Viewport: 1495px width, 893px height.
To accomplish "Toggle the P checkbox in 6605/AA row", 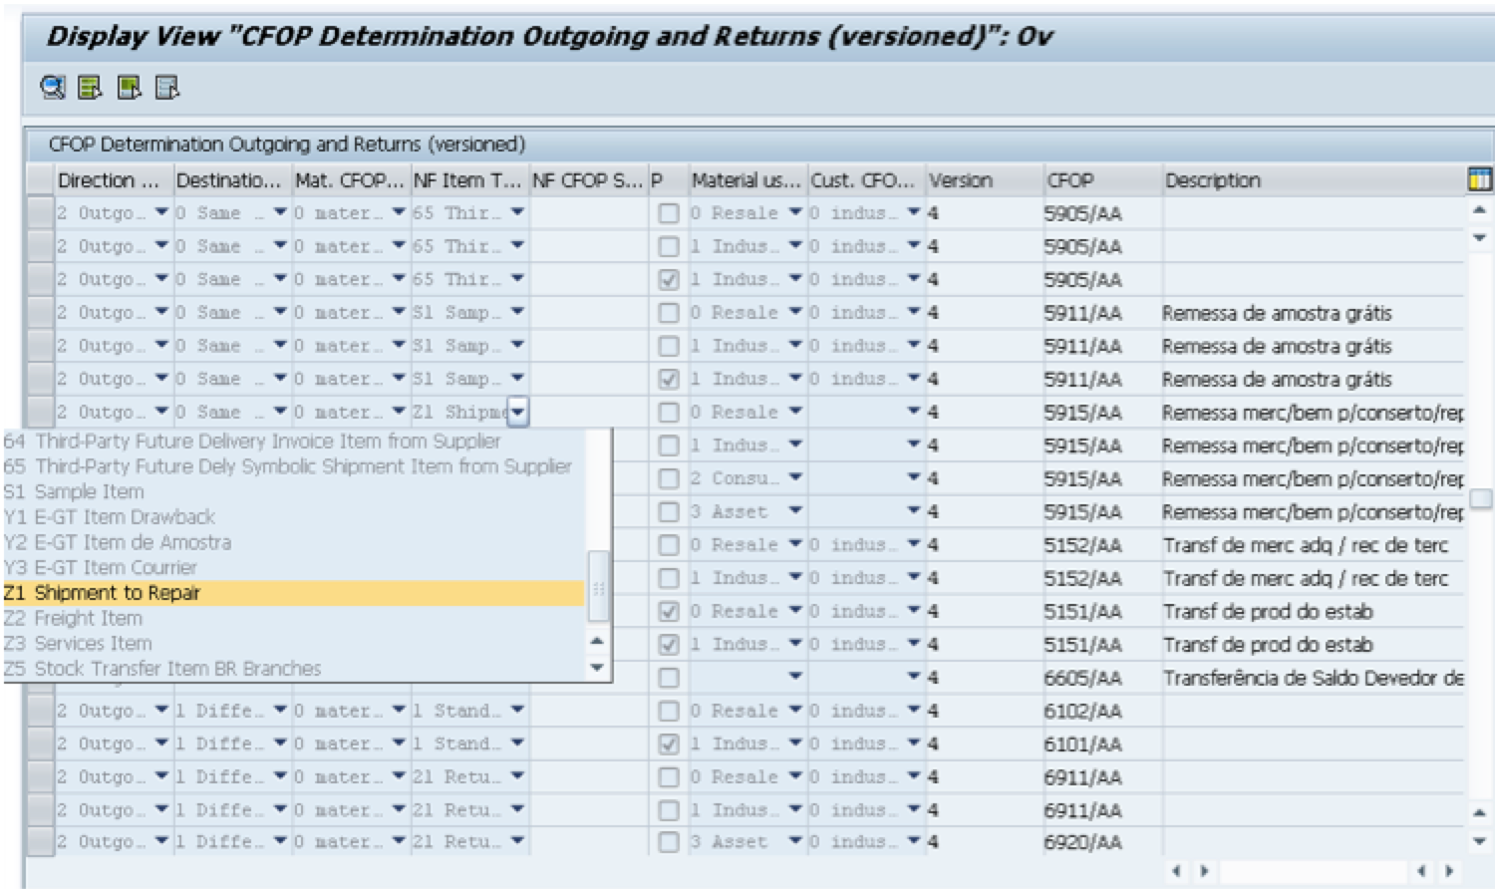I will pos(669,678).
